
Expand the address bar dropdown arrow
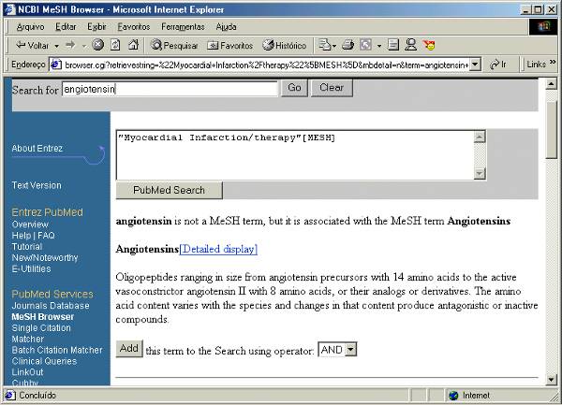475,65
